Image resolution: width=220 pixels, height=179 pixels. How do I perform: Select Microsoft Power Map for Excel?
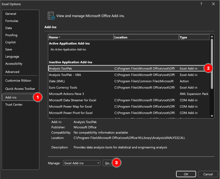(80, 106)
